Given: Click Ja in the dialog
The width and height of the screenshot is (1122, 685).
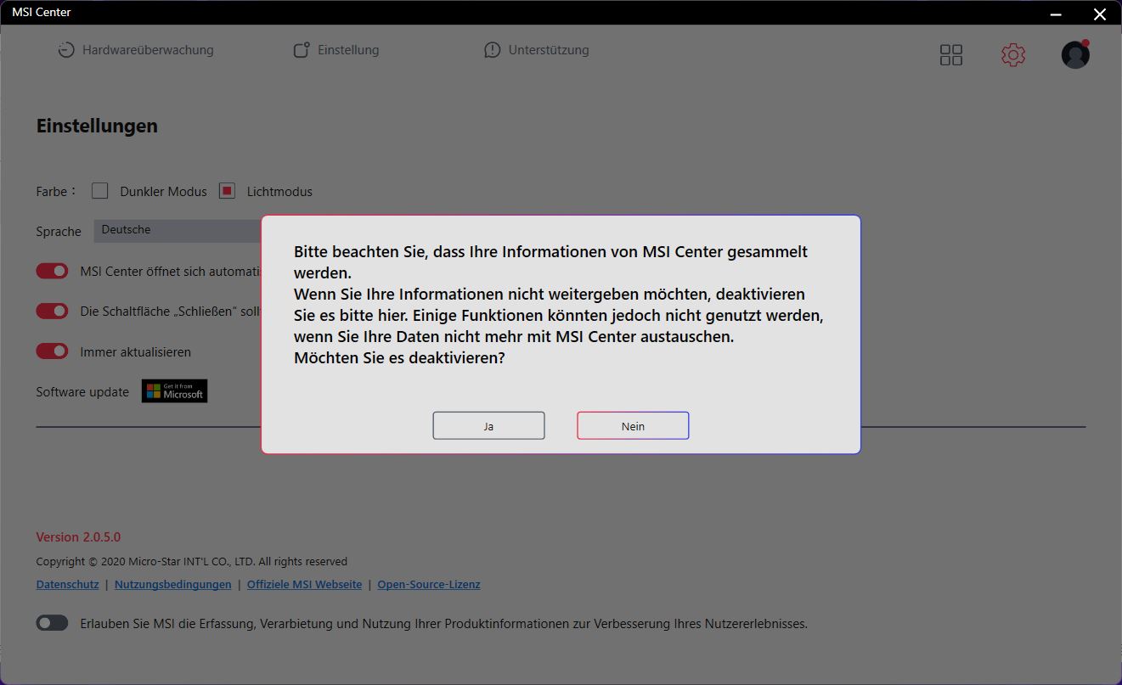Looking at the screenshot, I should 488,426.
